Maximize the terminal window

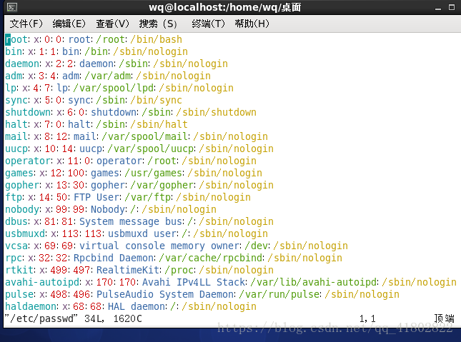click(x=452, y=7)
